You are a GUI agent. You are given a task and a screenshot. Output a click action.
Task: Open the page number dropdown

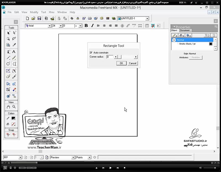pyautogui.click(x=41, y=157)
